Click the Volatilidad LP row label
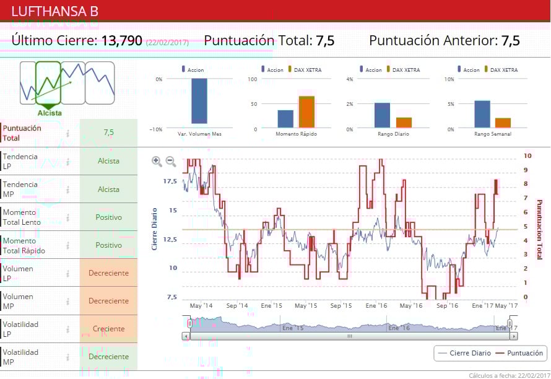This screenshot has width=551, height=379. tap(20, 329)
